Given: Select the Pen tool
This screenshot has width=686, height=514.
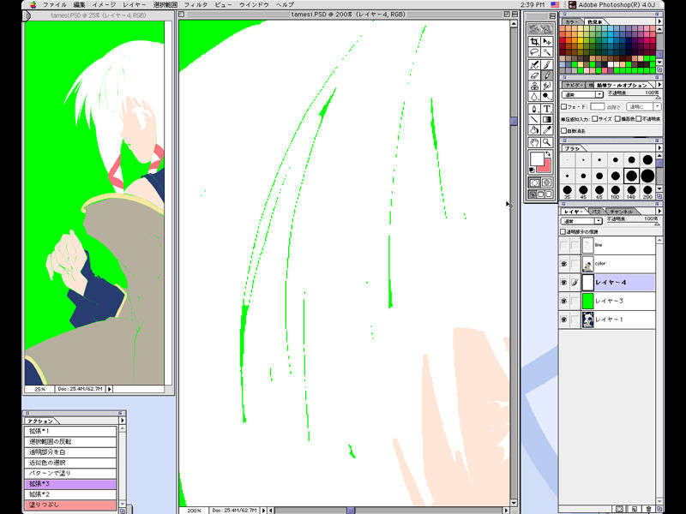Looking at the screenshot, I should [x=534, y=109].
